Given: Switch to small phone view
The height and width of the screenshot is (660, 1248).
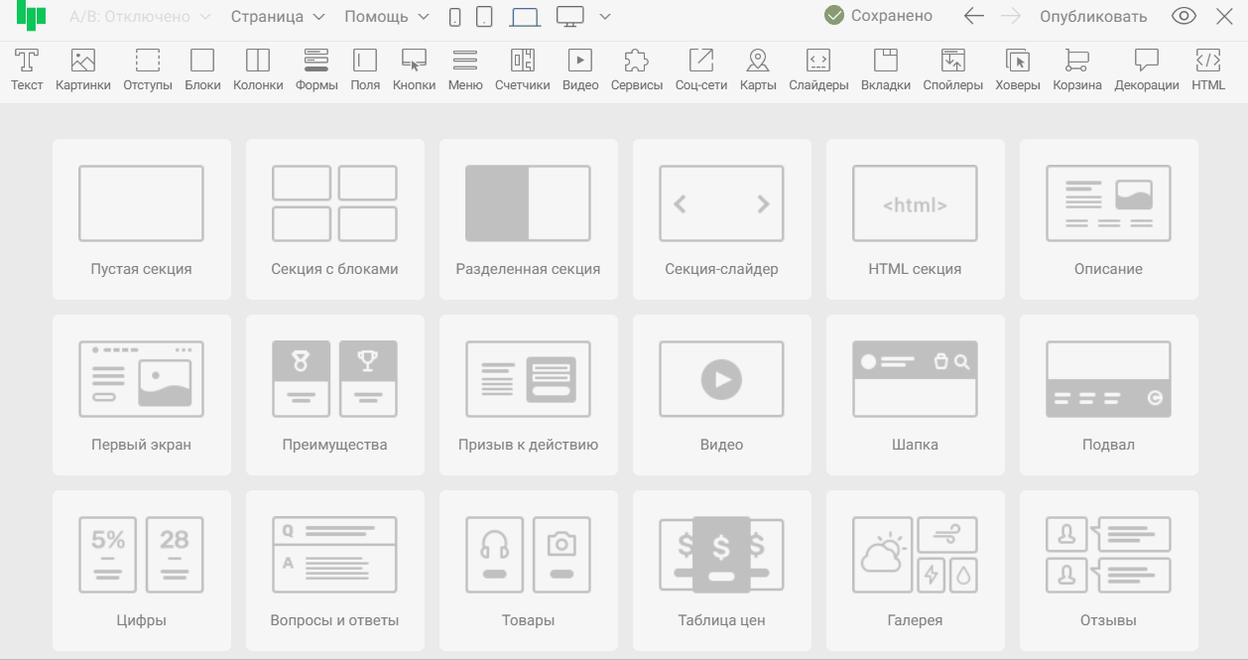Looking at the screenshot, I should [455, 17].
